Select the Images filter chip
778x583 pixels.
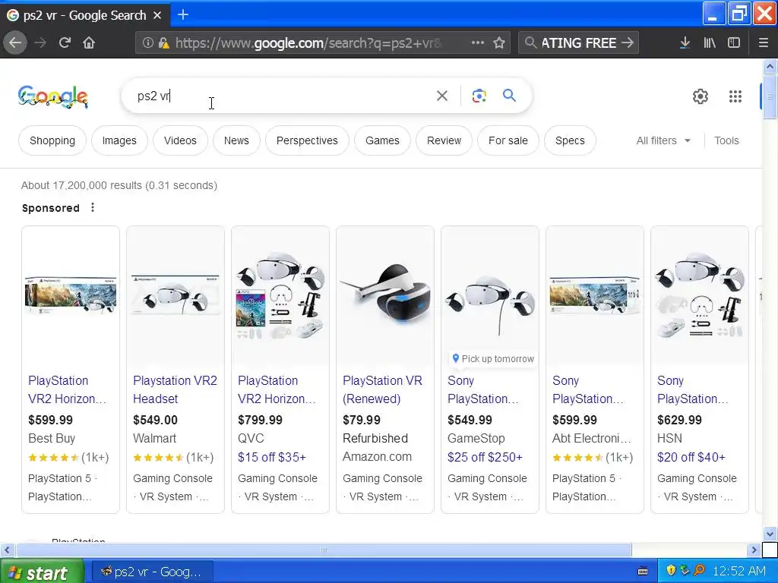coord(119,140)
